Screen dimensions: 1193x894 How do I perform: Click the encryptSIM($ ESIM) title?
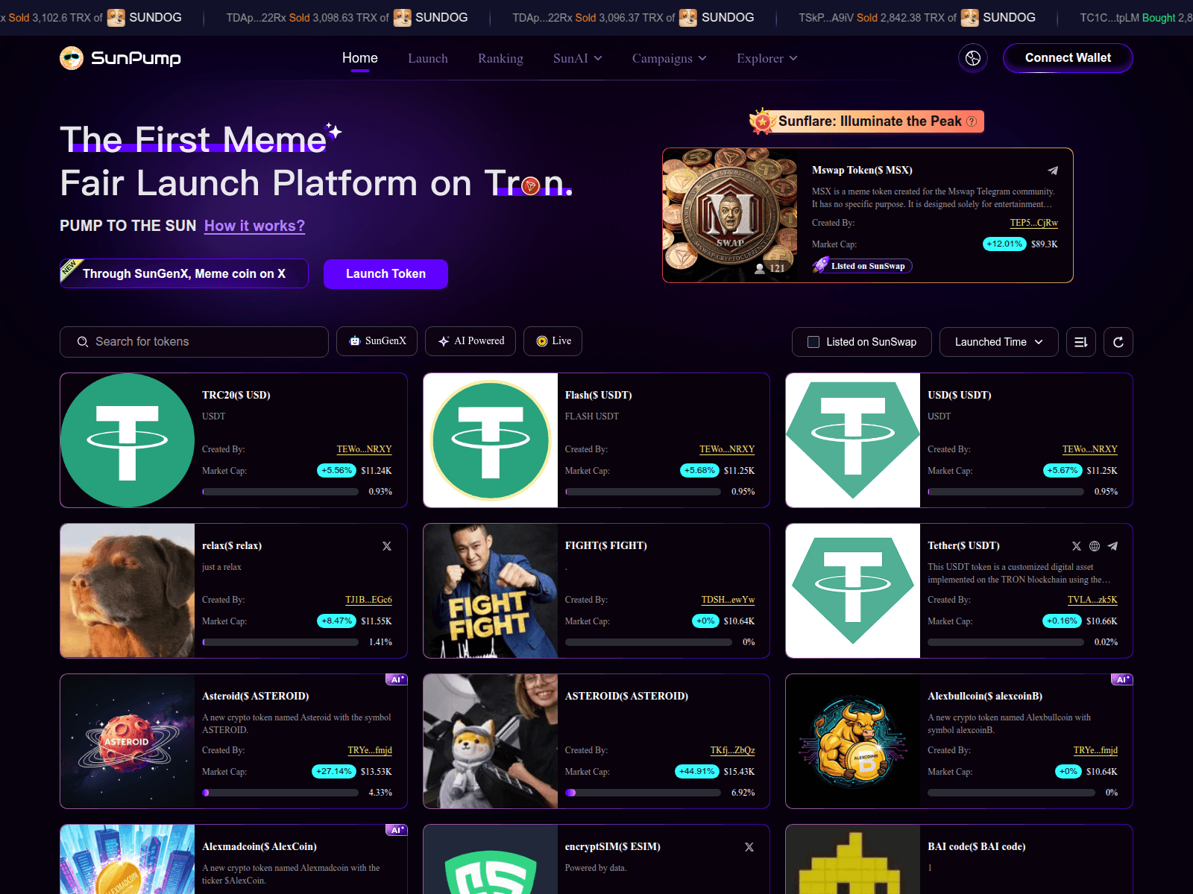[x=613, y=846]
